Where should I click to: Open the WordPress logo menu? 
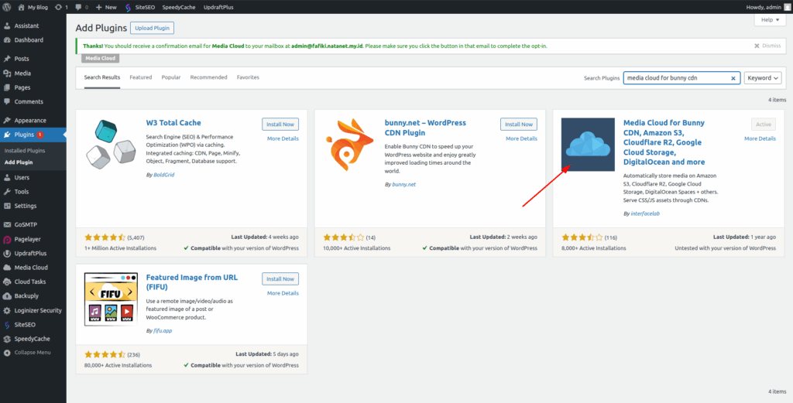pyautogui.click(x=7, y=7)
